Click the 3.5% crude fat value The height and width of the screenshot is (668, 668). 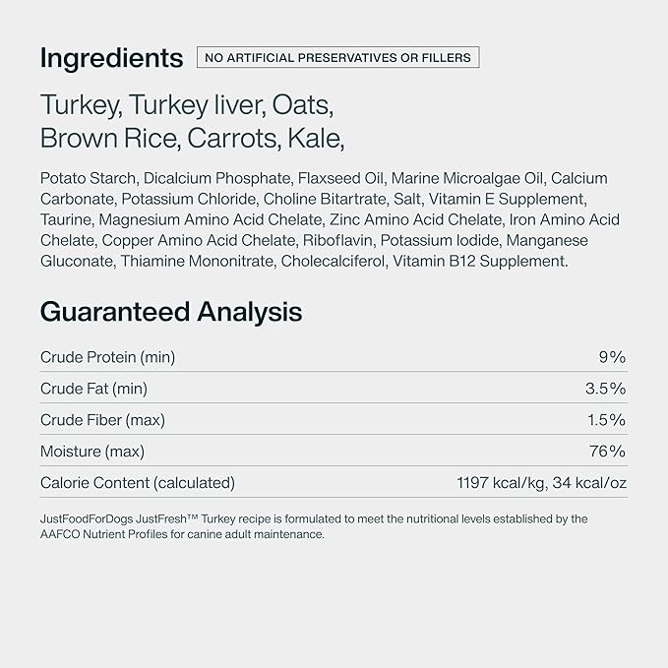[x=605, y=389]
